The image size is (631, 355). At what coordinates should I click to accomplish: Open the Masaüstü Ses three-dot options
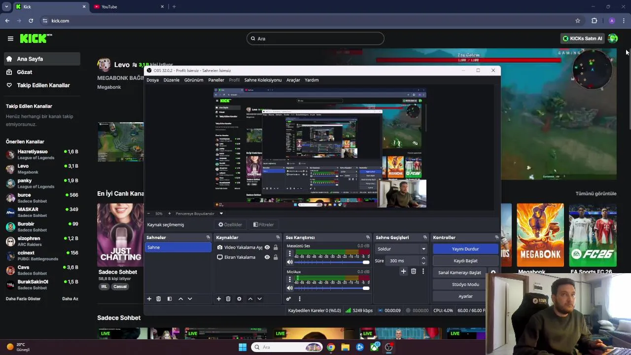point(289,253)
